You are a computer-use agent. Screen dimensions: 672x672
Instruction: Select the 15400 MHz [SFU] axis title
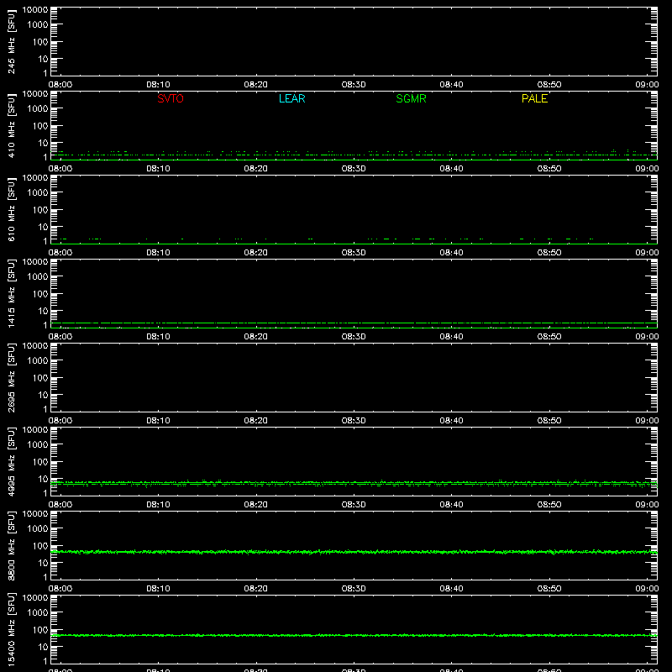[11, 630]
